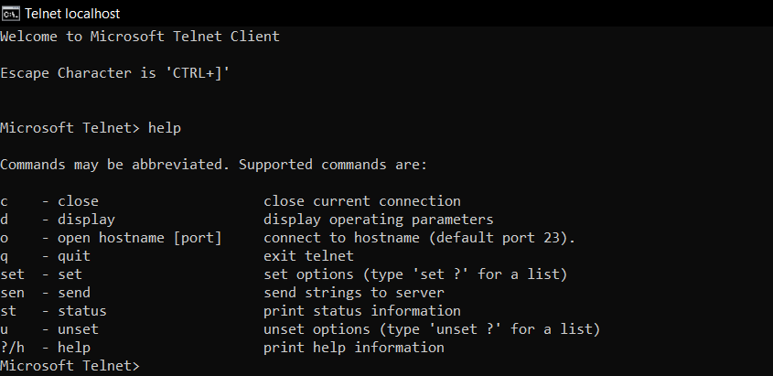Click the 'Commands may be abbreviated' line

point(214,165)
